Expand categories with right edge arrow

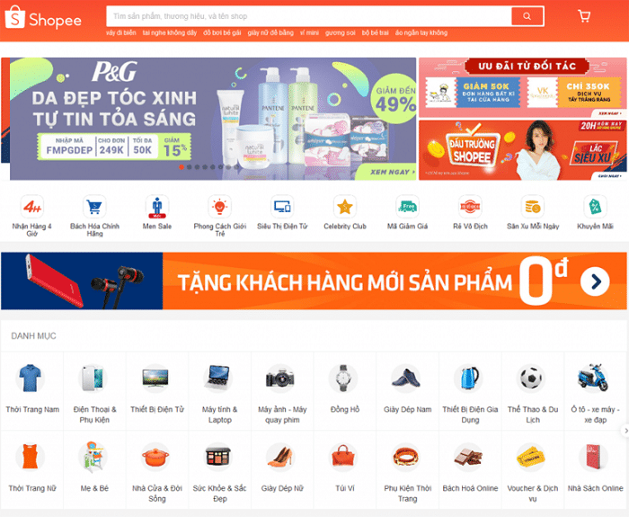[625, 431]
